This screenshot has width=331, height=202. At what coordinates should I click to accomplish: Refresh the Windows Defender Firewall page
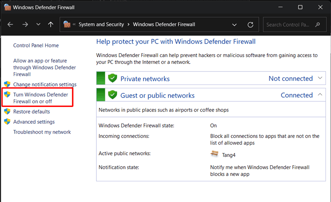(250, 25)
